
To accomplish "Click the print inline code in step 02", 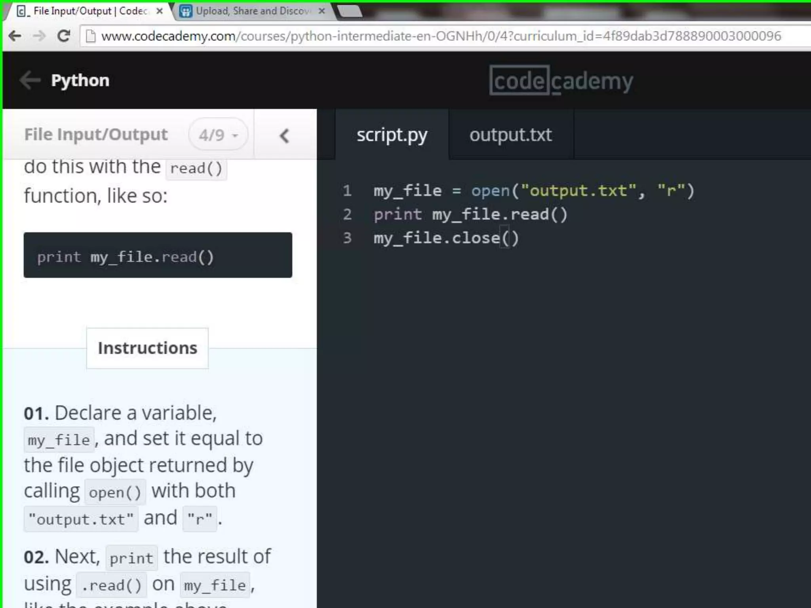I will (131, 558).
